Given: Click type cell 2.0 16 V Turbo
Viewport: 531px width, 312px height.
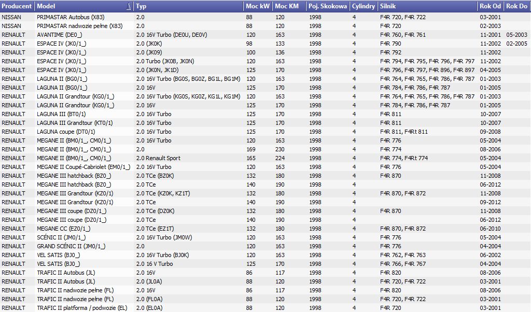Looking at the screenshot, I should click(155, 263).
